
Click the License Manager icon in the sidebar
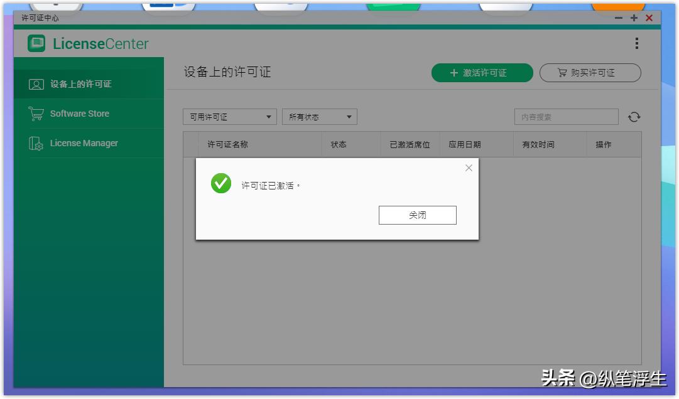[36, 143]
